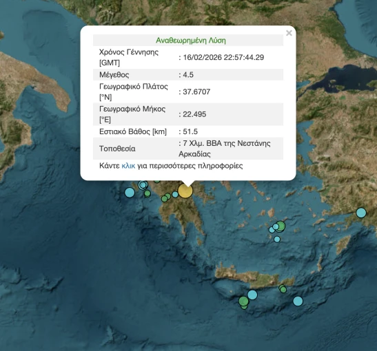Click the latitude value '37.6707'

196,92
